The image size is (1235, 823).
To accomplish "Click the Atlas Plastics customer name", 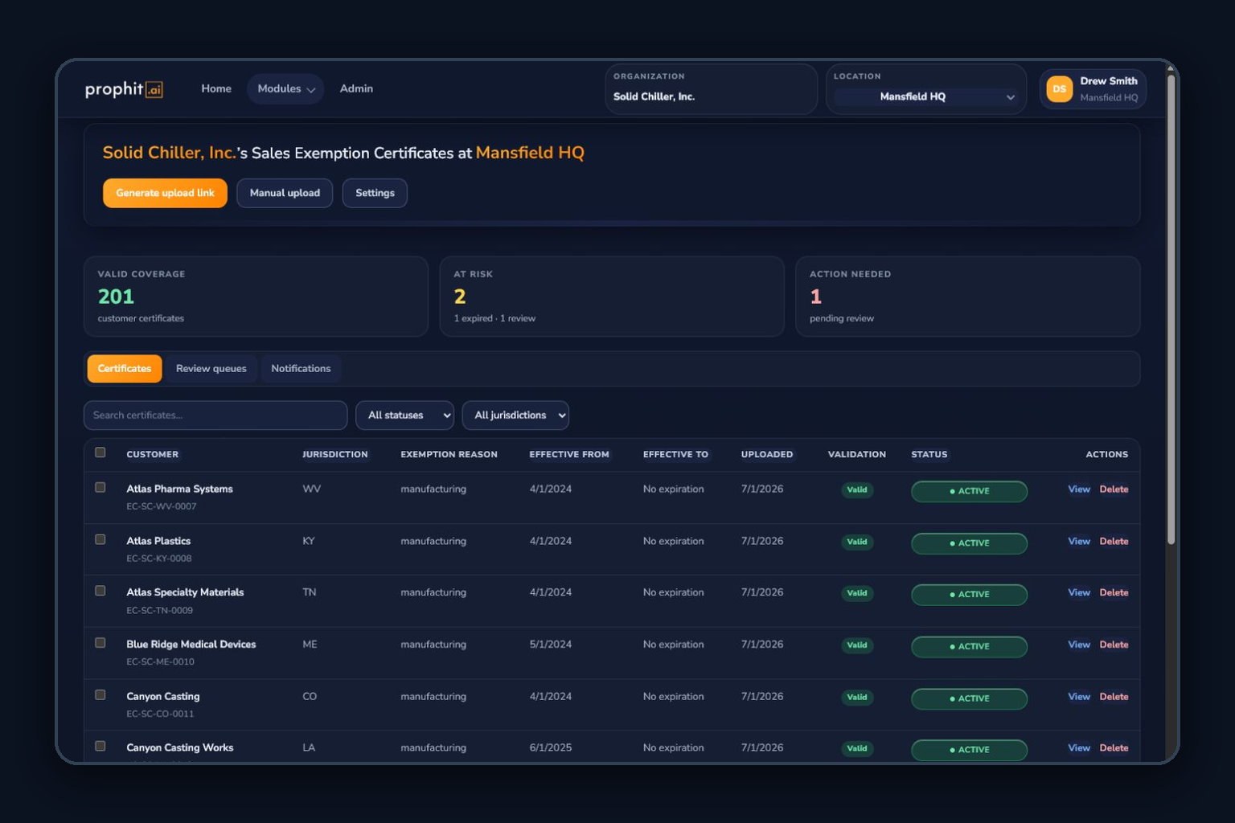I will [158, 541].
